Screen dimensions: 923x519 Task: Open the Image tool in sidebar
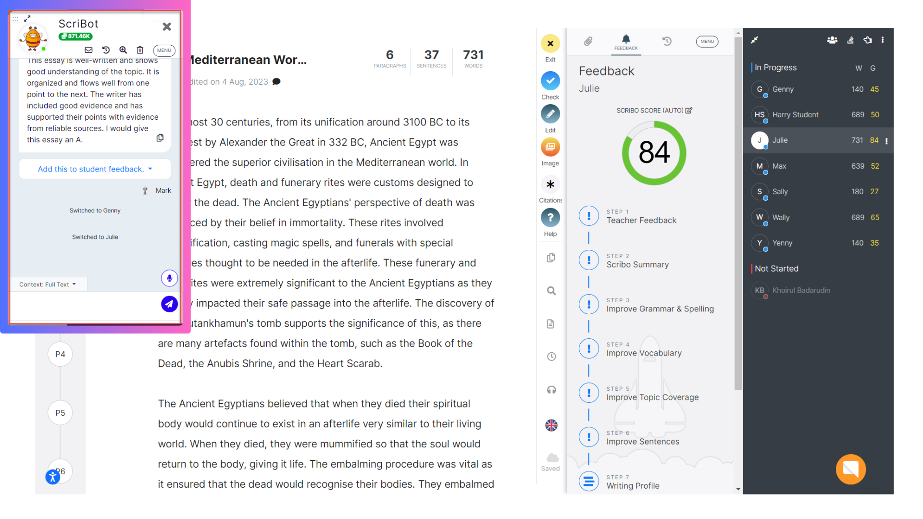pyautogui.click(x=550, y=148)
